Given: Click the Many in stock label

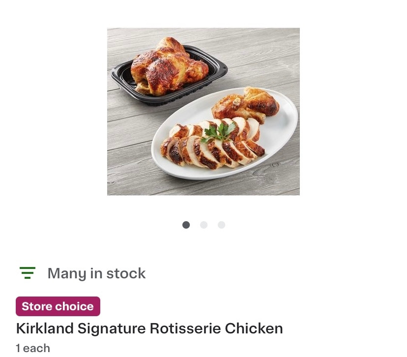Looking at the screenshot, I should (96, 273).
